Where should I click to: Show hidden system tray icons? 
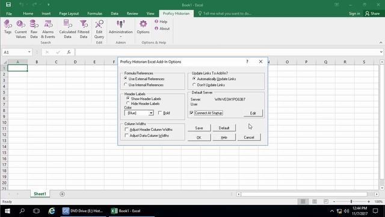331,211
